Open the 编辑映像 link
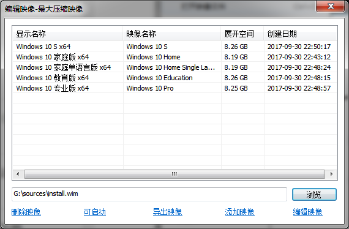 click(307, 212)
